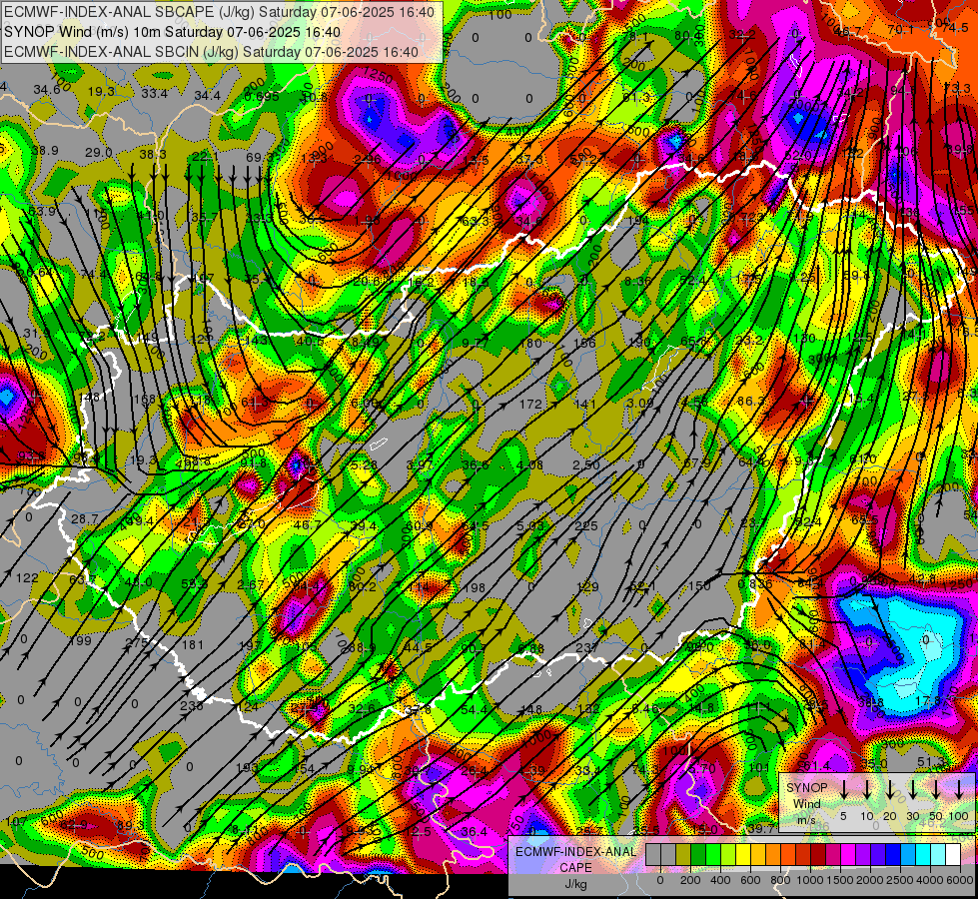
Task: Click the map value '5.03'
Action: click(530, 526)
